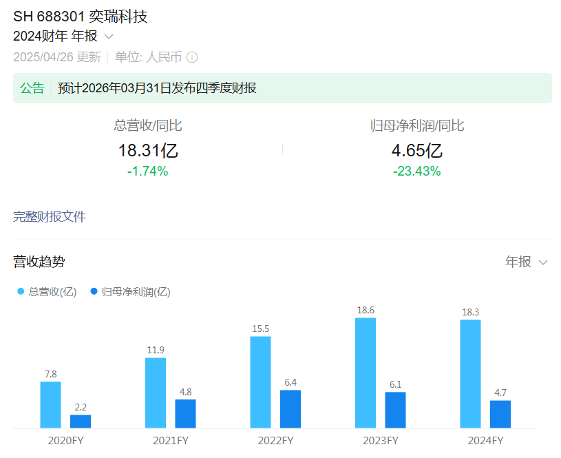Toggle the 总营收(亿) legend series

(x=47, y=292)
